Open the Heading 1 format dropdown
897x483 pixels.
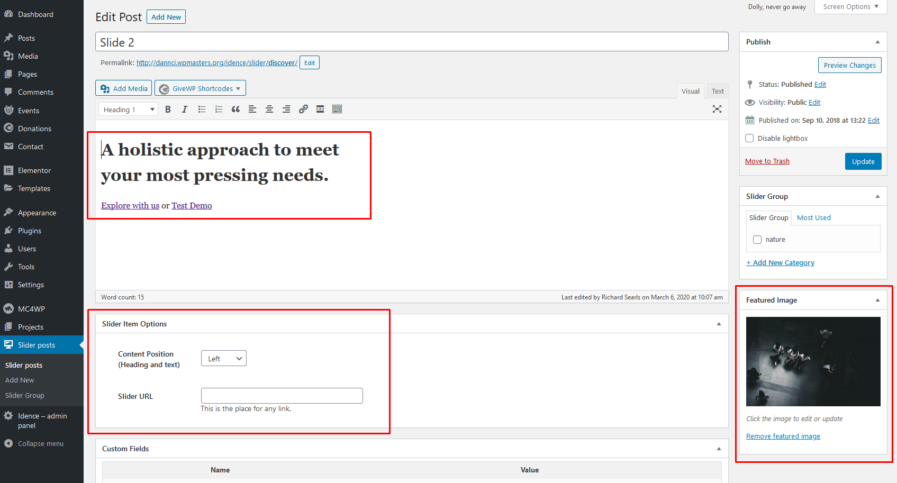[128, 110]
